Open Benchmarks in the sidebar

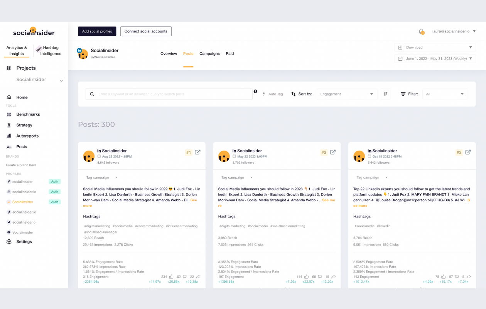click(28, 114)
